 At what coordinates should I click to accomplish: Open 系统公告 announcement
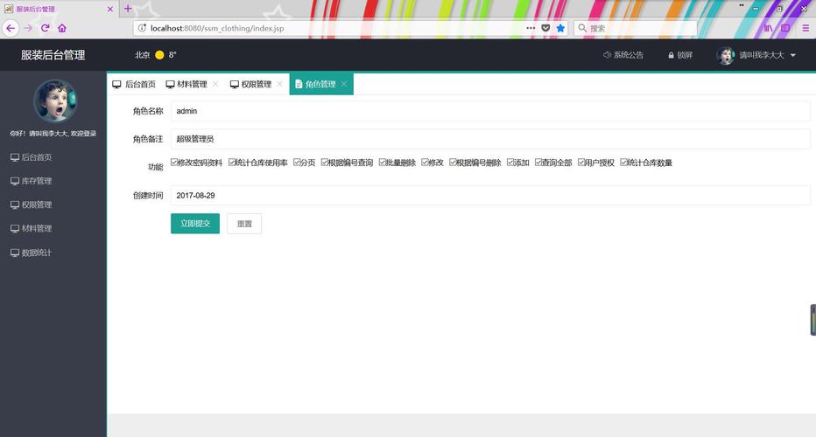coord(623,54)
